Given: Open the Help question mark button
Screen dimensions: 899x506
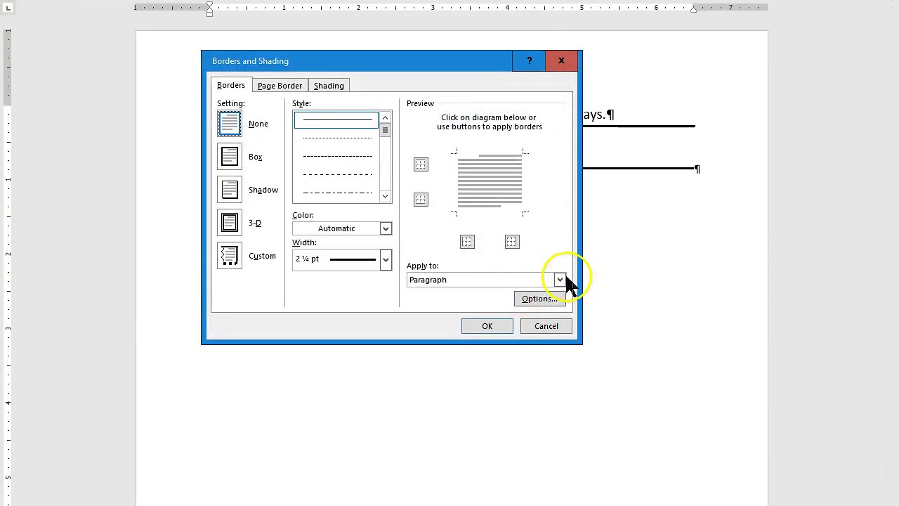Looking at the screenshot, I should (530, 61).
